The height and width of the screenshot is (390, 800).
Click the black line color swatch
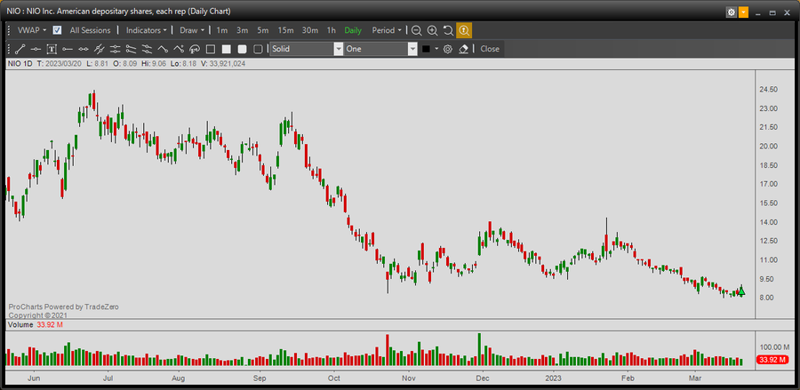pyautogui.click(x=427, y=49)
